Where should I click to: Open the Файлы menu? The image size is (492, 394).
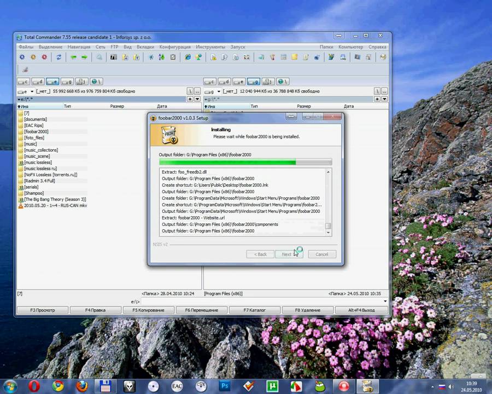point(26,47)
